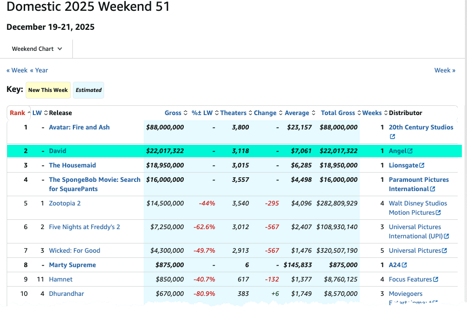
Task: Click the blue Estimated key swatch
Action: [x=88, y=90]
